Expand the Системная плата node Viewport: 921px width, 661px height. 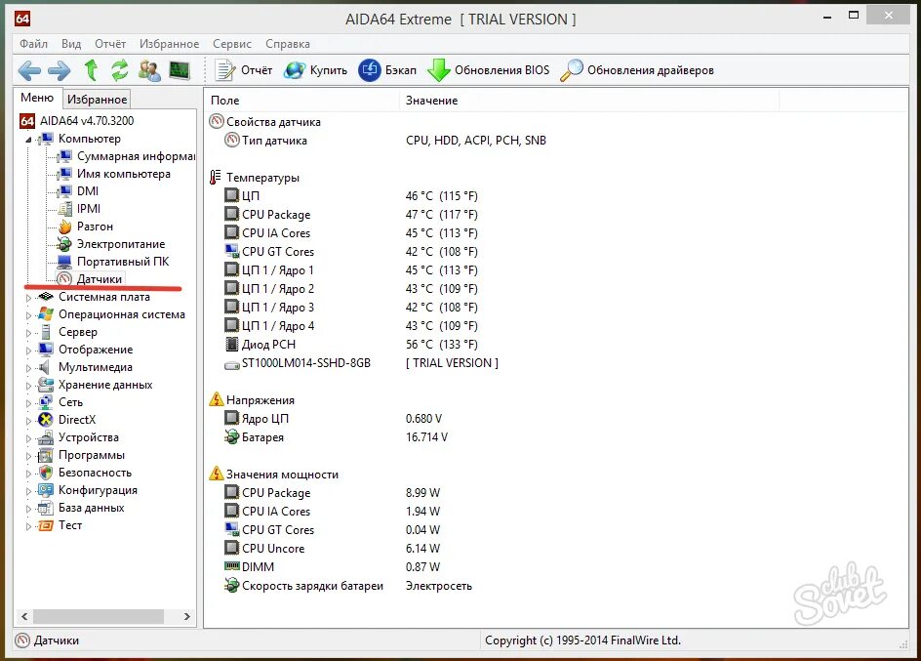point(28,298)
